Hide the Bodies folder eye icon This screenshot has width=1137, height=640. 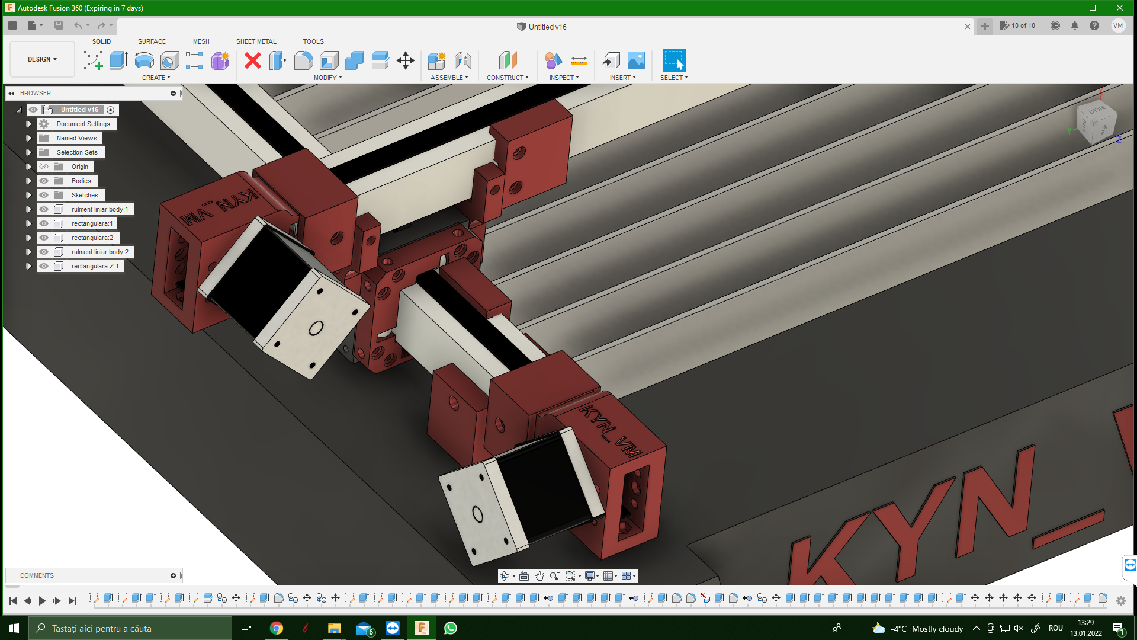[x=44, y=181]
